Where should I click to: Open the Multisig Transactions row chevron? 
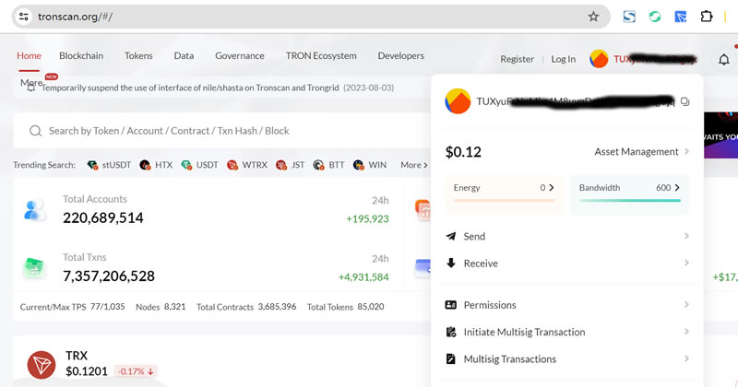[x=686, y=358]
